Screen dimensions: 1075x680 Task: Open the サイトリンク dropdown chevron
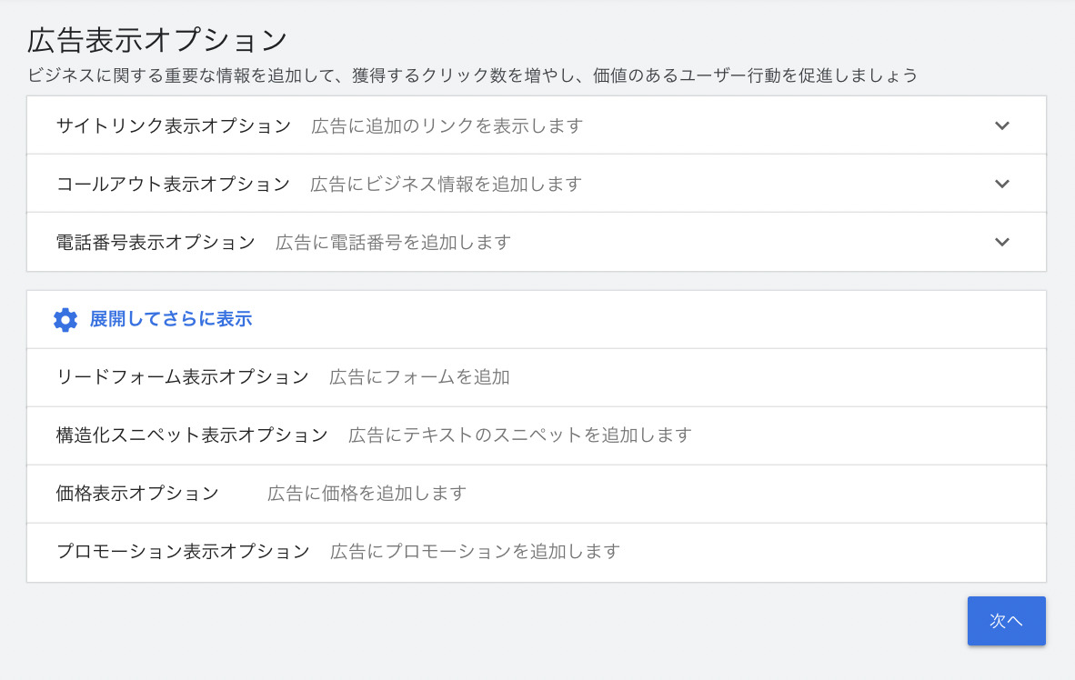pos(1001,125)
